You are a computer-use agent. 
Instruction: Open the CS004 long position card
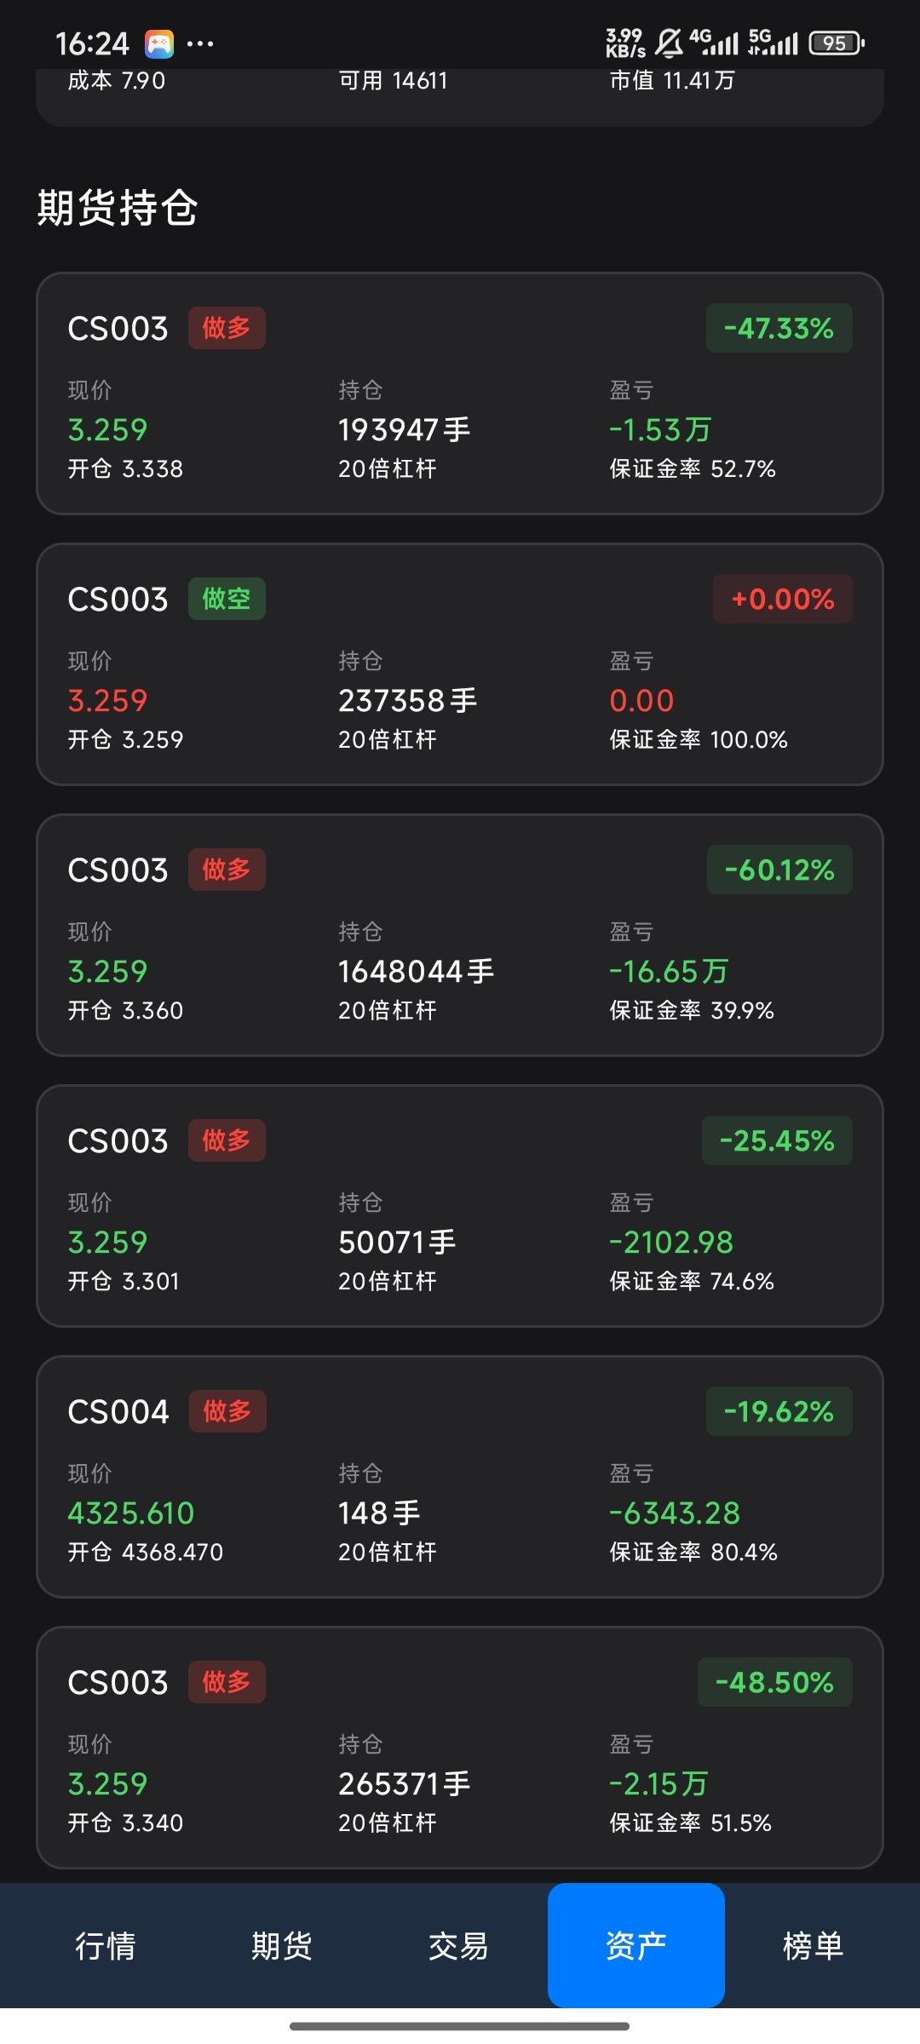460,1477
